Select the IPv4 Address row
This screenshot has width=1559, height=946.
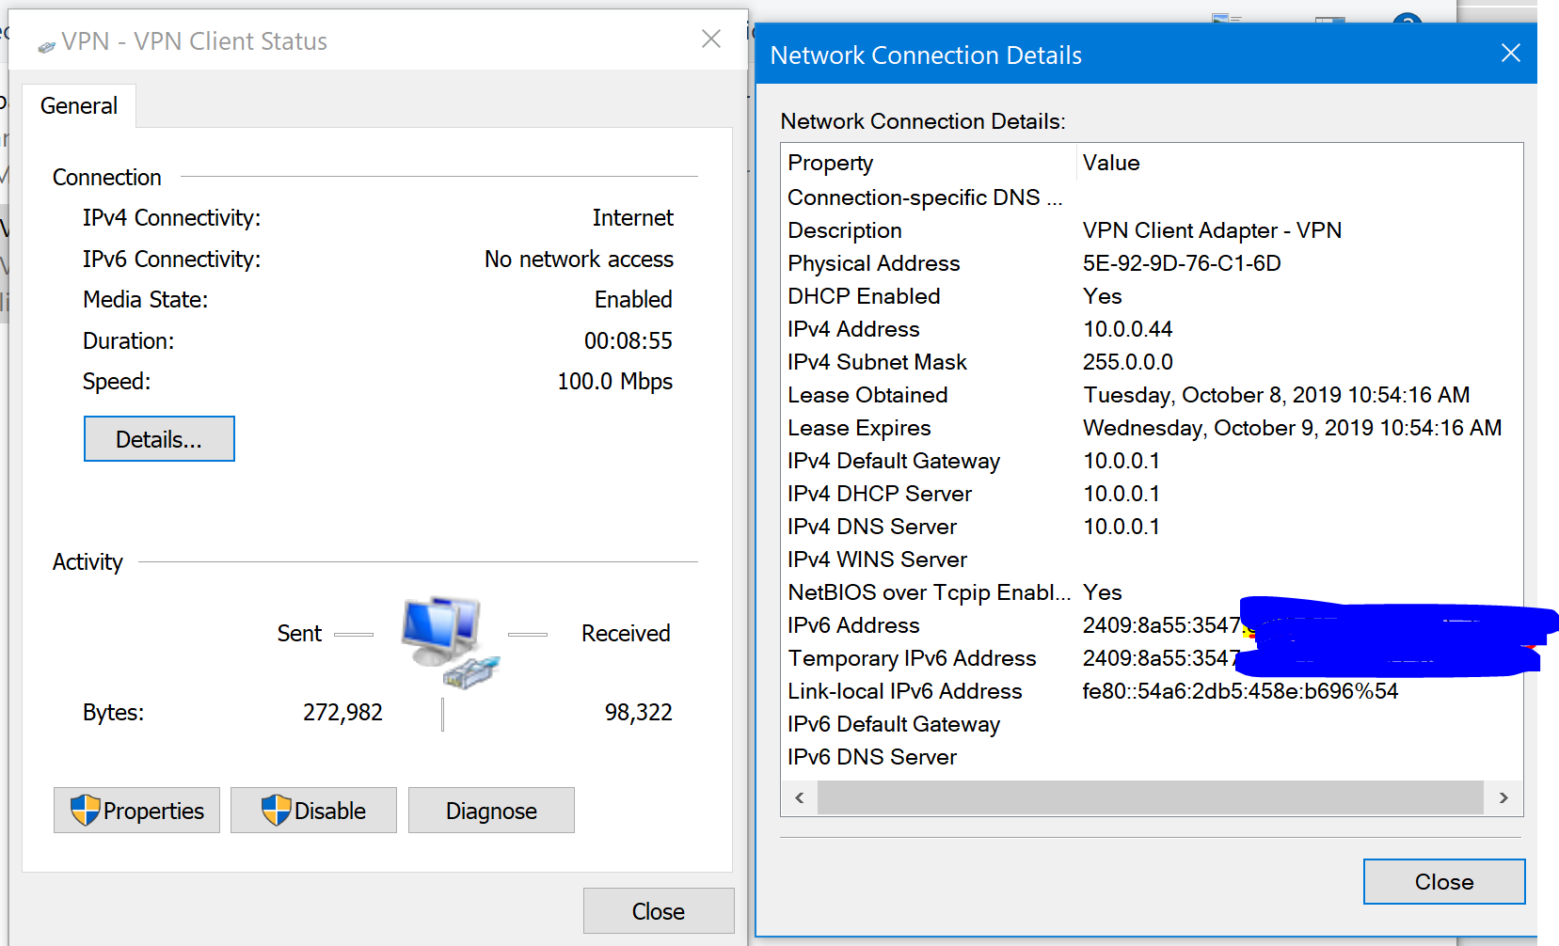853,329
